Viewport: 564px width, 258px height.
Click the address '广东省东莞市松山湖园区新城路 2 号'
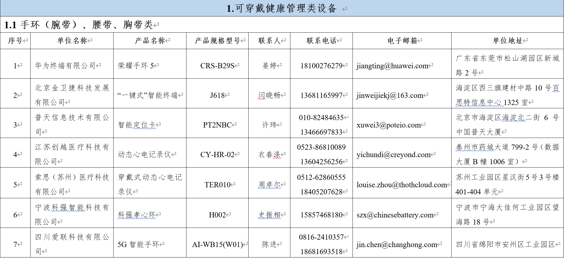[508, 66]
